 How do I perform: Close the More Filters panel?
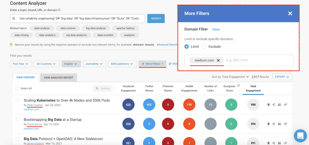coord(290,14)
